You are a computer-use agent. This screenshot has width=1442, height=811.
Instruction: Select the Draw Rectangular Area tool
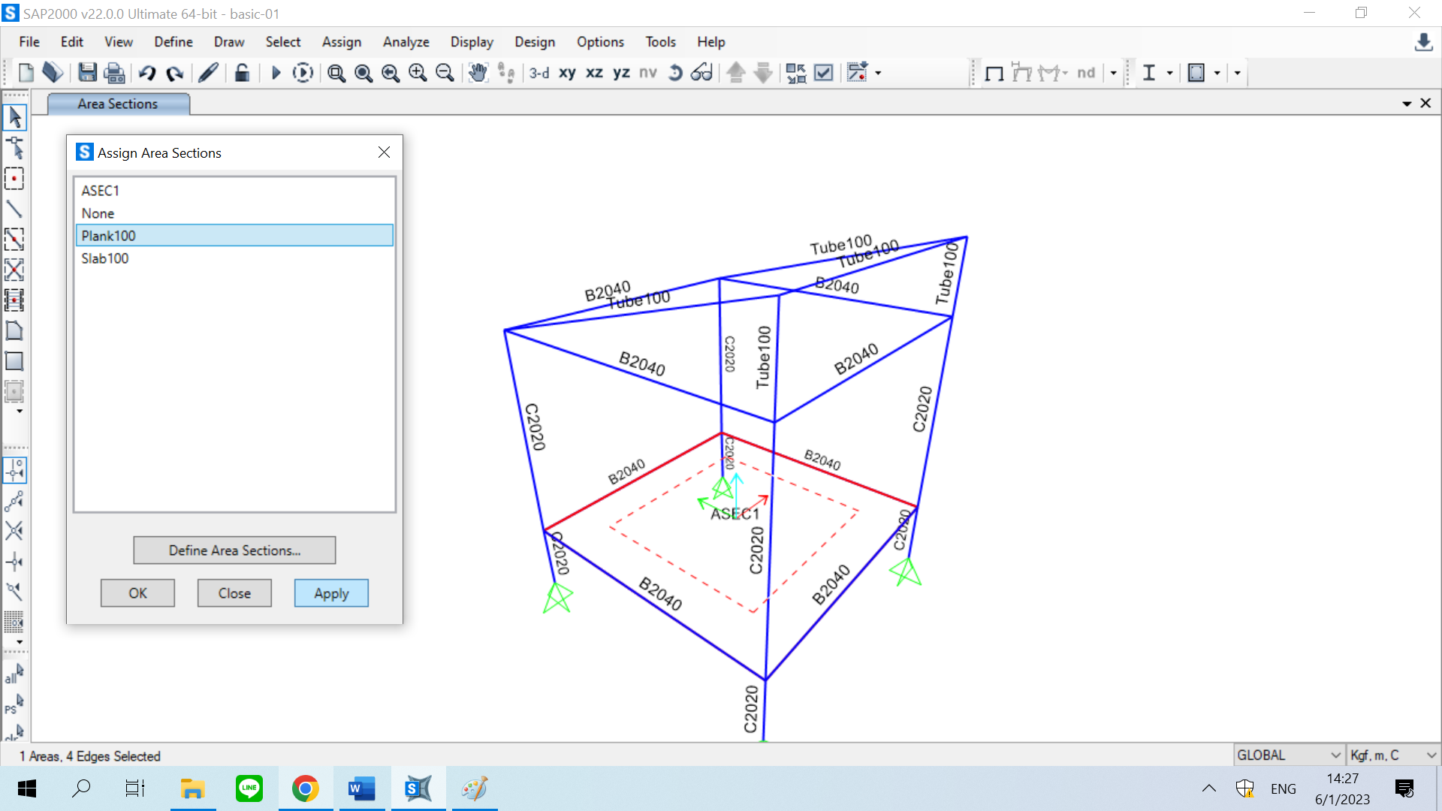(x=14, y=361)
